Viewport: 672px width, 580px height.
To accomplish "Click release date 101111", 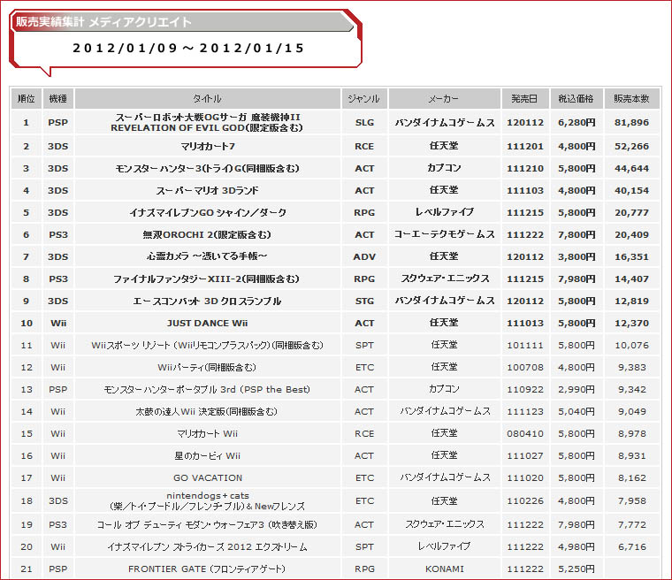I will tap(525, 346).
